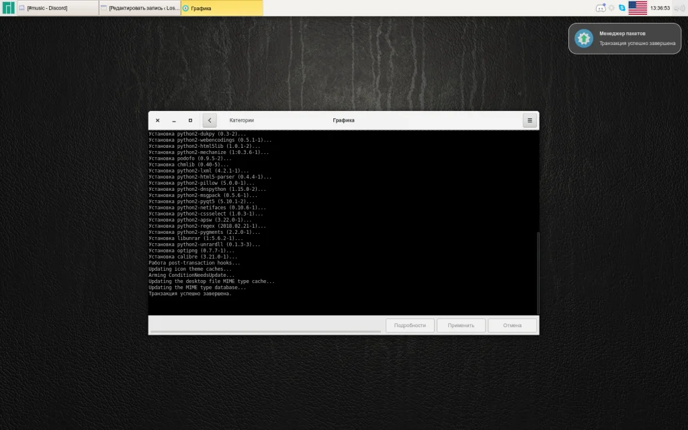Switch keyboard layout via US flag
The width and height of the screenshot is (688, 430).
(638, 8)
